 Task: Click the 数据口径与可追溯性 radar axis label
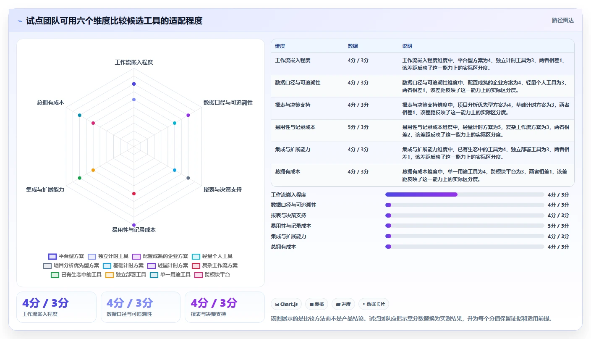pyautogui.click(x=228, y=102)
